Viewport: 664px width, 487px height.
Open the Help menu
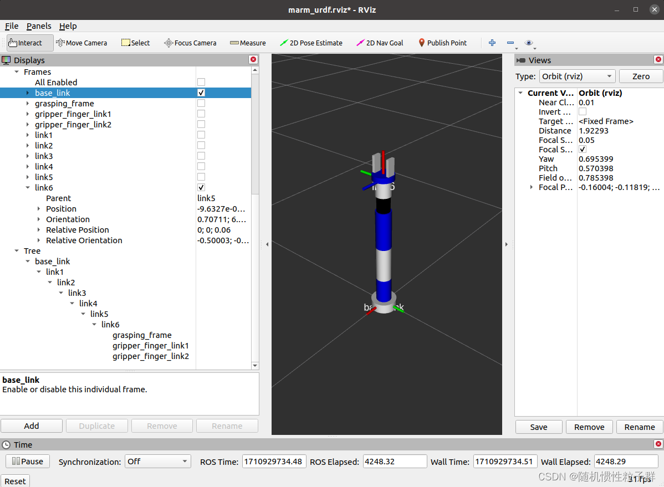[x=68, y=26]
